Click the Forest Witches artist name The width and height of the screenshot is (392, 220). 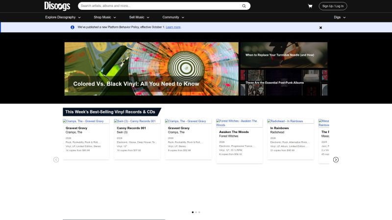(x=228, y=136)
